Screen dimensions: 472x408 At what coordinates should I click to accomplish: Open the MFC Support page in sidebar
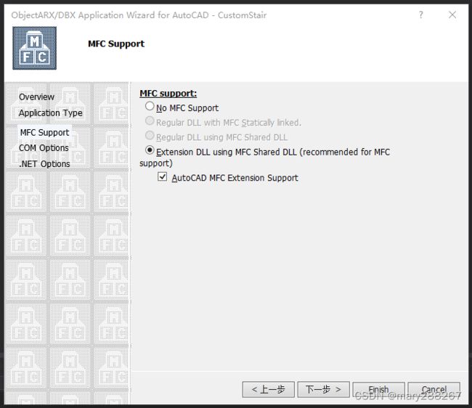pos(44,132)
